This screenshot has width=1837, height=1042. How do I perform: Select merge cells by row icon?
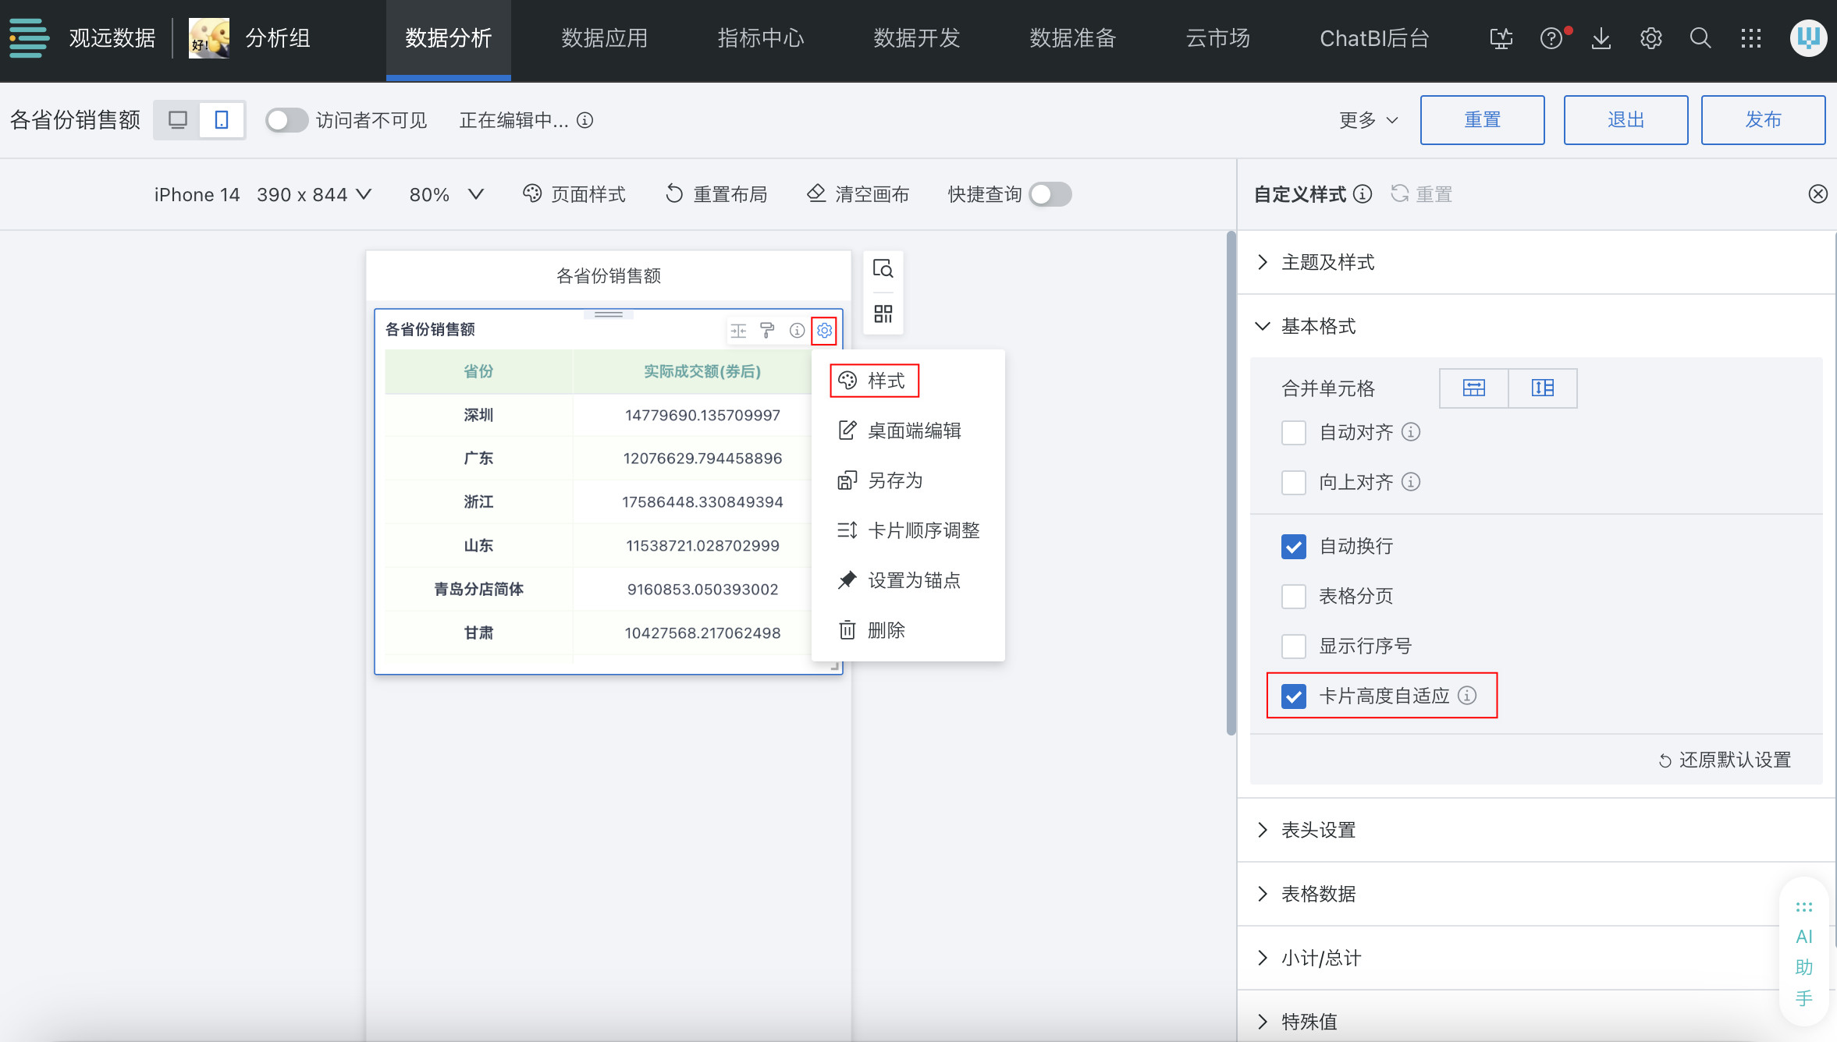(1473, 388)
